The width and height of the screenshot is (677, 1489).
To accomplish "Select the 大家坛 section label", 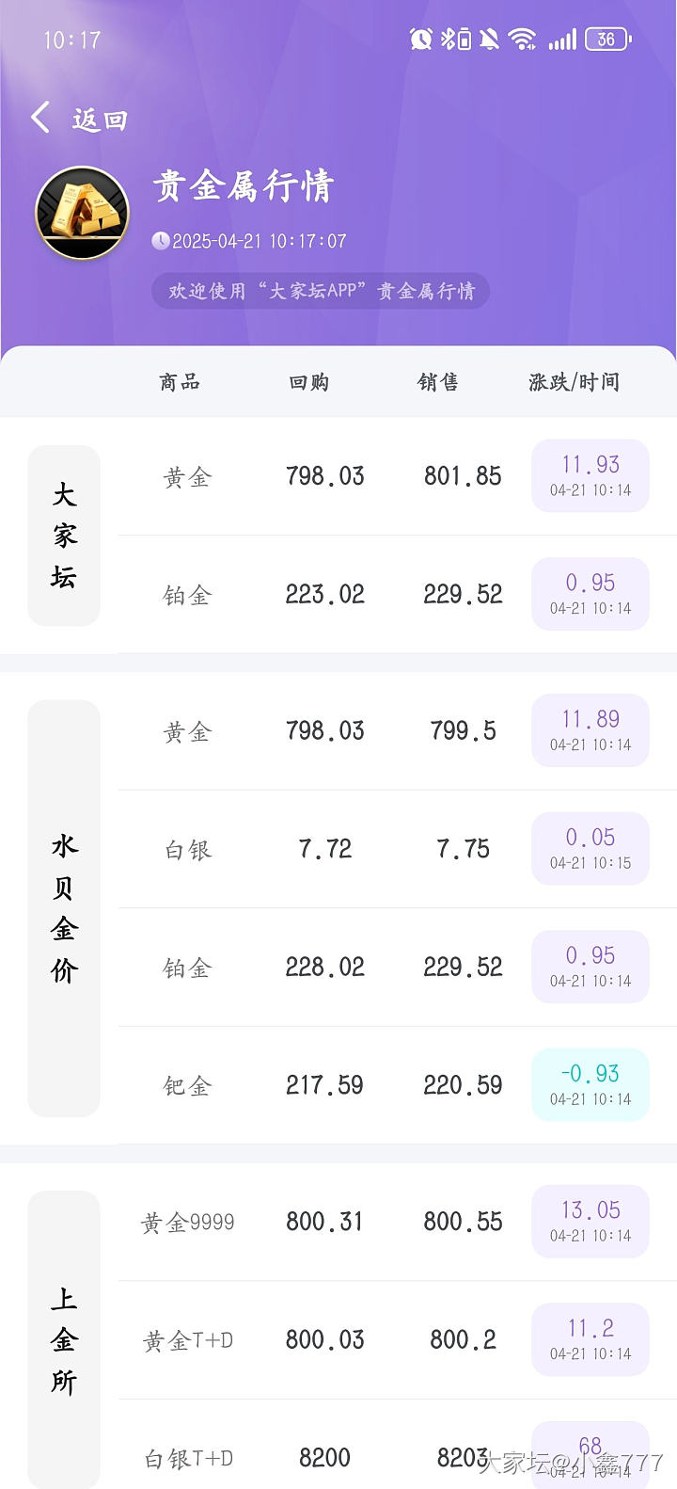I will [64, 536].
